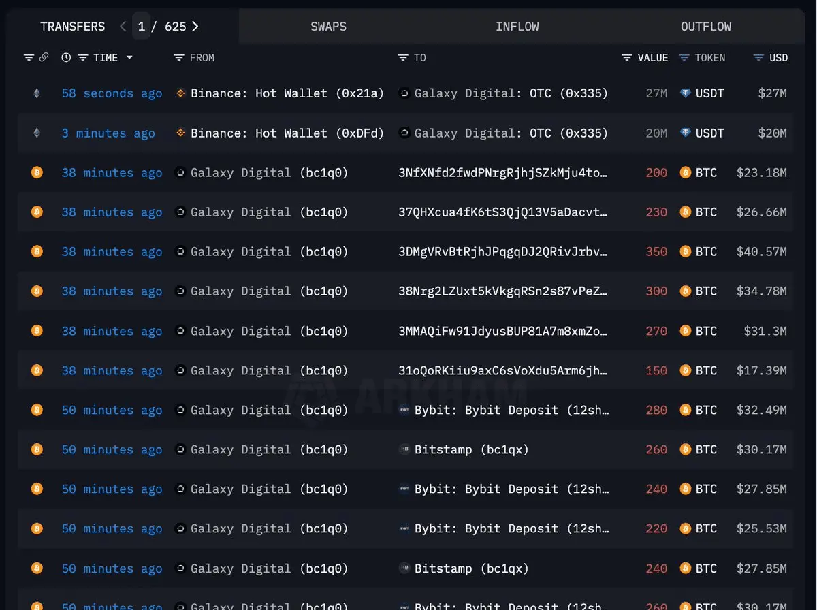Click the Binance logo beside Hot Wallet (0xDFd)

pos(180,133)
